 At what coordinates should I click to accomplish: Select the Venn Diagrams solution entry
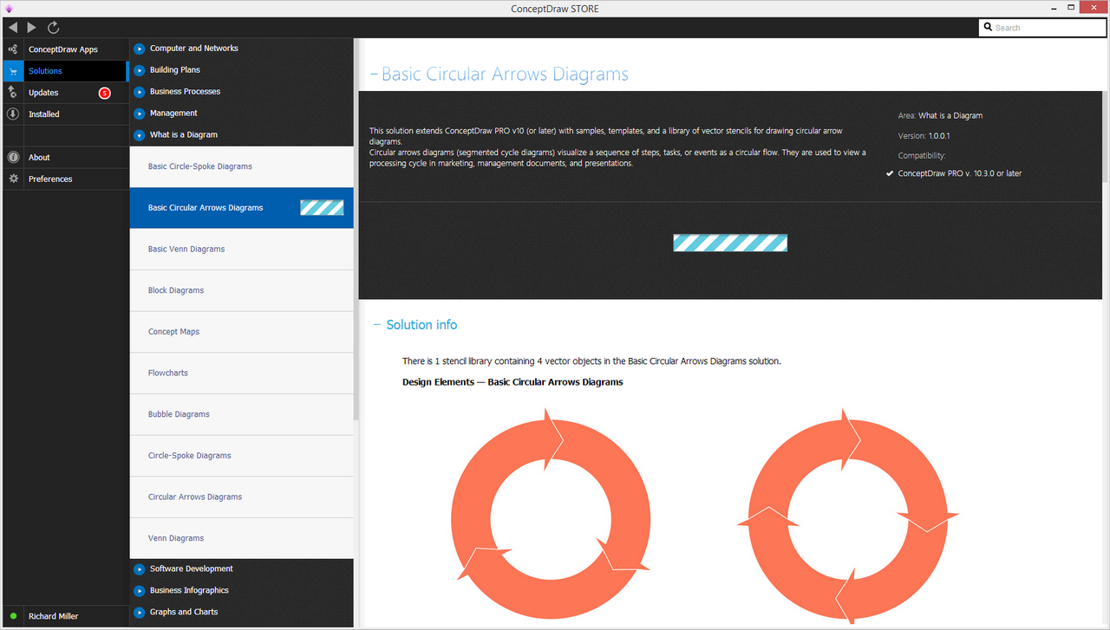(242, 538)
